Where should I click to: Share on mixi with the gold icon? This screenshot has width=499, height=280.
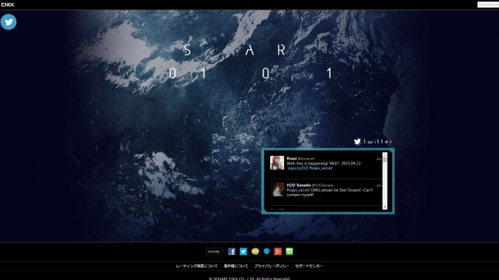[x=255, y=251]
